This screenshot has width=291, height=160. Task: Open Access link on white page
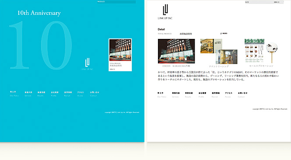228,95
